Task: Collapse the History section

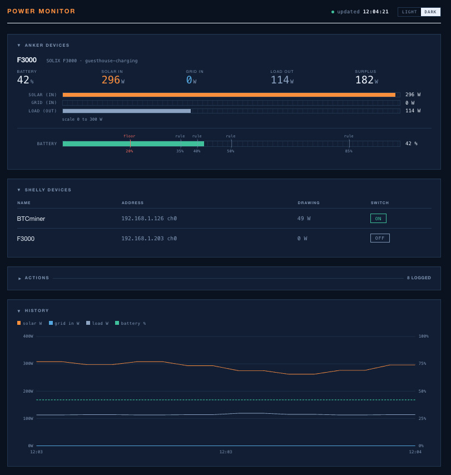Action: (19, 311)
